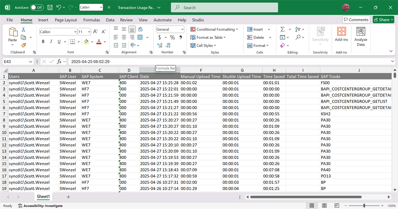Switch to Page Break Preview view
The width and height of the screenshot is (398, 209).
[x=337, y=206]
